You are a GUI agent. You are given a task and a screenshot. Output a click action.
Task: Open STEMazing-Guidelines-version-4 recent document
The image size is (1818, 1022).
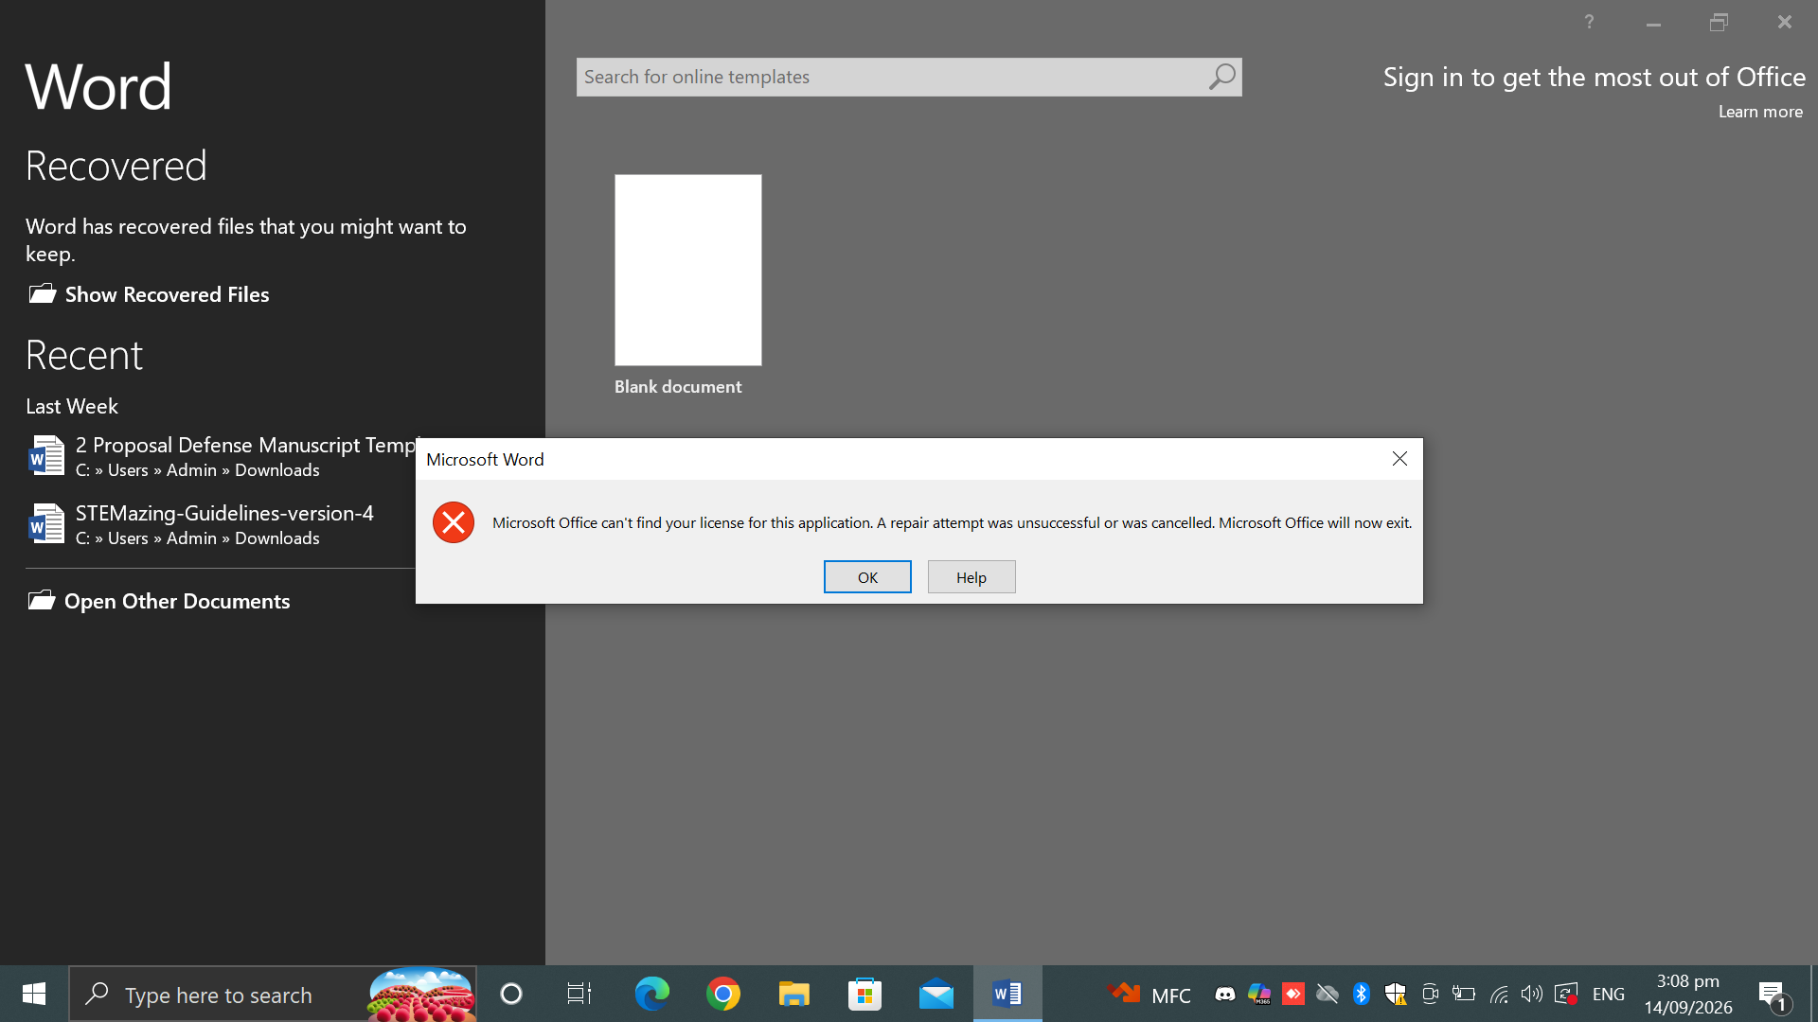click(221, 524)
